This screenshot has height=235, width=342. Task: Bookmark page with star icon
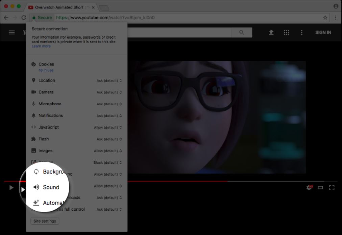pos(325,18)
